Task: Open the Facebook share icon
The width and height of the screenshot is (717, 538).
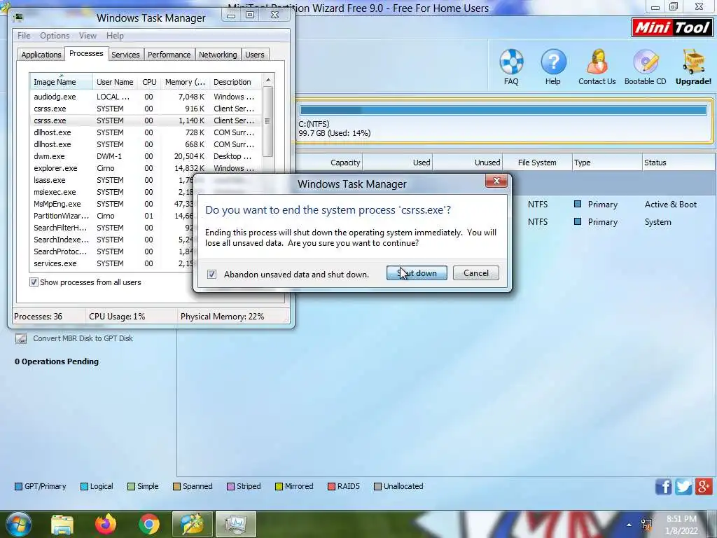Action: (663, 487)
